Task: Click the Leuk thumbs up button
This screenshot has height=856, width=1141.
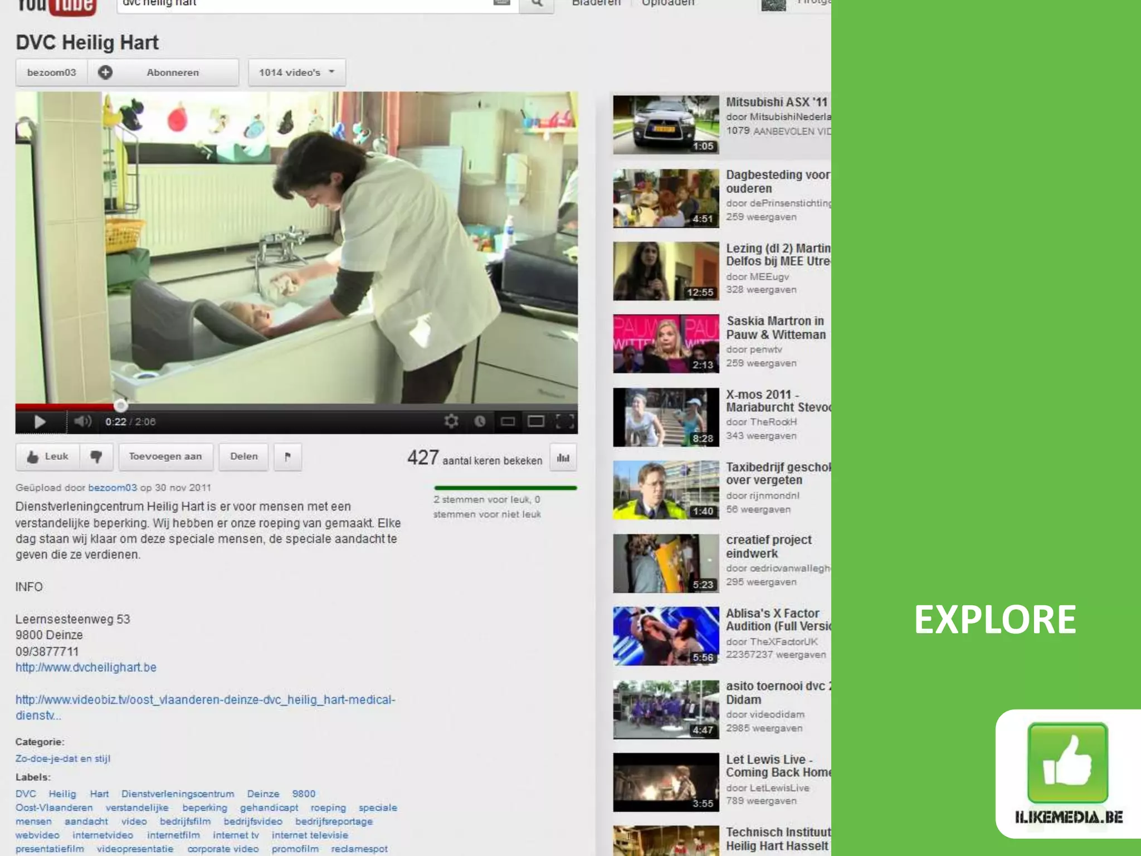Action: (48, 457)
